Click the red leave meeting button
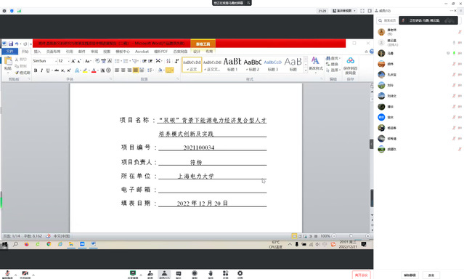This screenshot has width=464, height=279. [361, 275]
